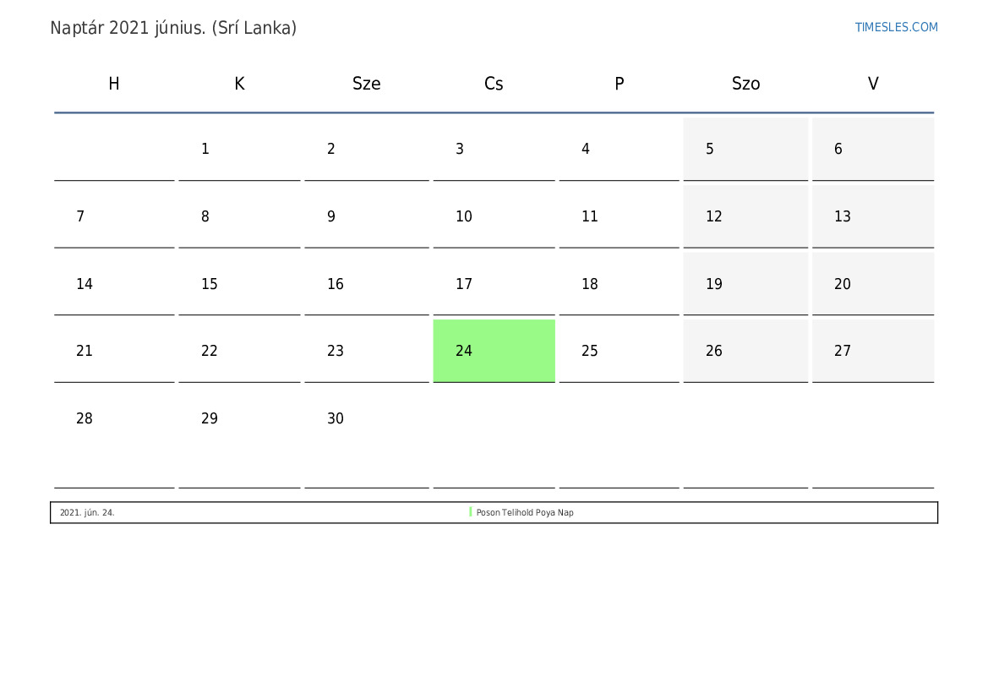The height and width of the screenshot is (699, 988).
Task: Click the green holiday marker in legend
Action: [471, 512]
